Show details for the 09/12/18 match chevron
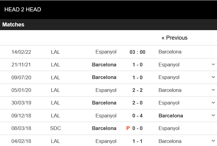The width and height of the screenshot is (217, 146). click(213, 116)
